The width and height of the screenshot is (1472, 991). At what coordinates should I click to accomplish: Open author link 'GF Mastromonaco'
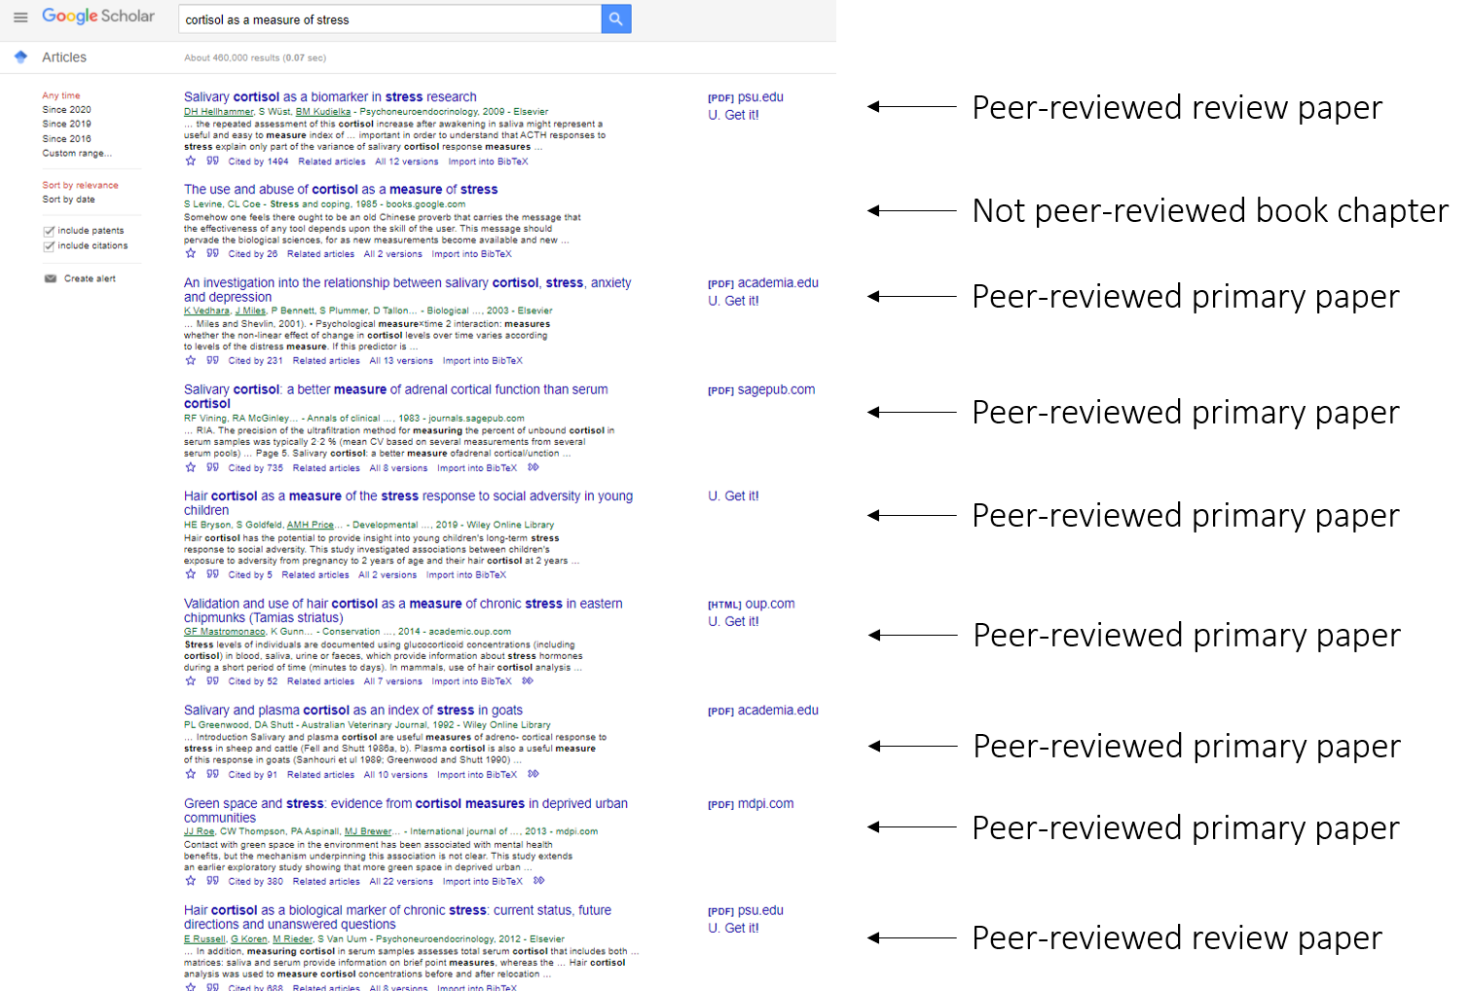pyautogui.click(x=225, y=632)
